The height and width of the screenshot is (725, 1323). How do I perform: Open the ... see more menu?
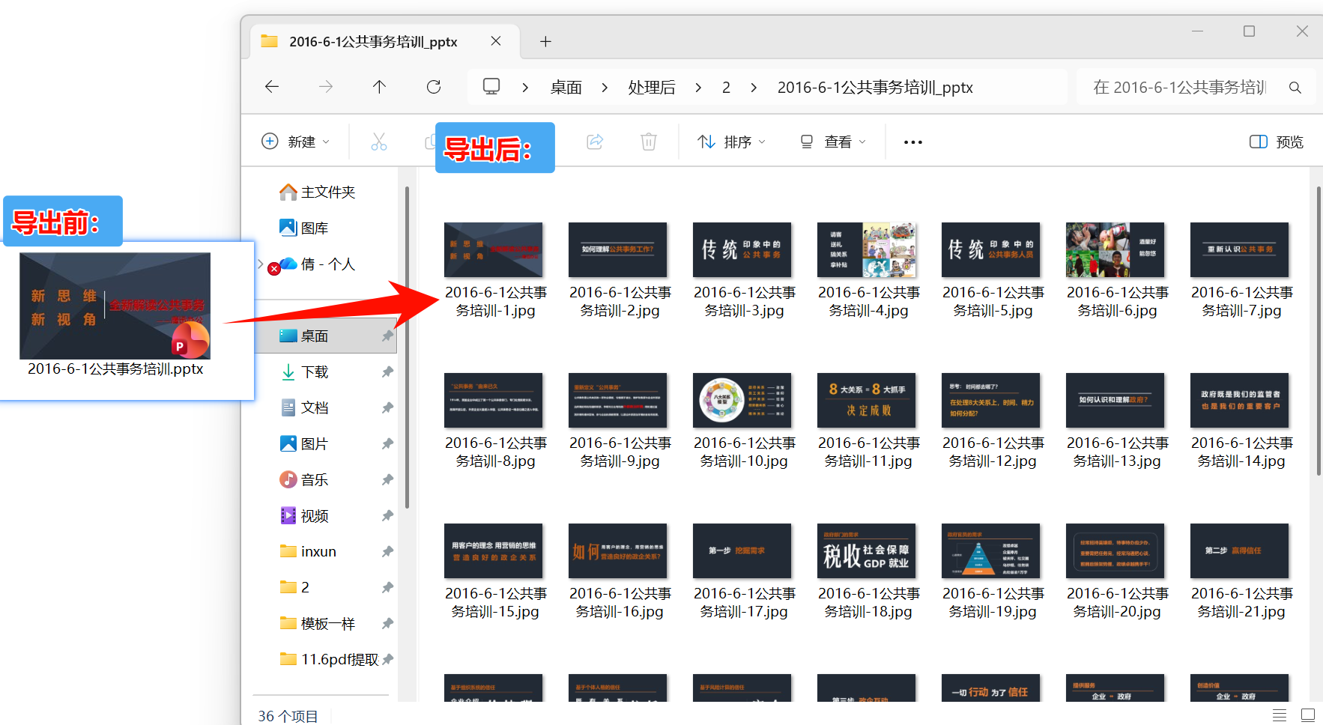tap(912, 142)
